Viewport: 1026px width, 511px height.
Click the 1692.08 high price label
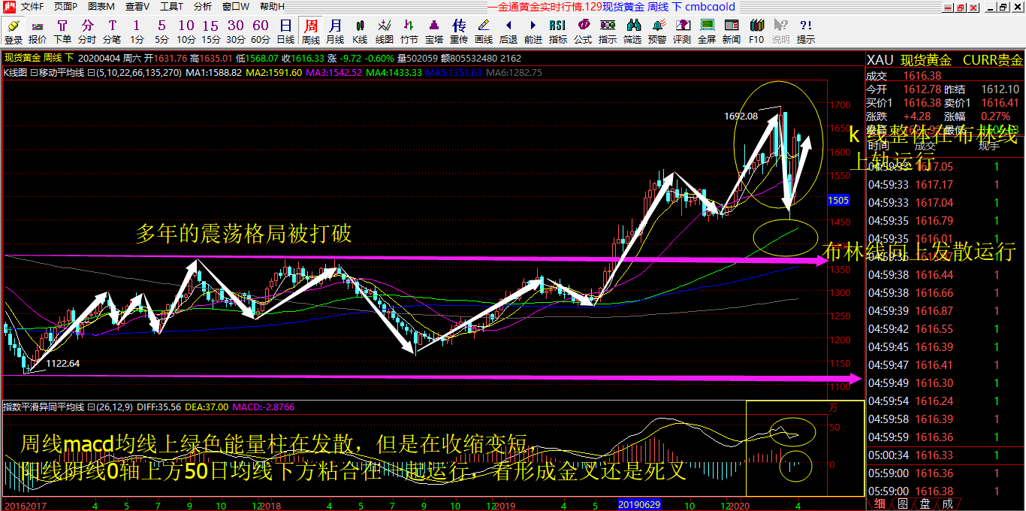tap(741, 116)
